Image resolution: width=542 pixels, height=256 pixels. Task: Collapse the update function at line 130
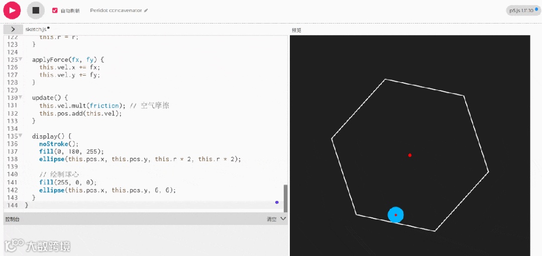coord(21,98)
